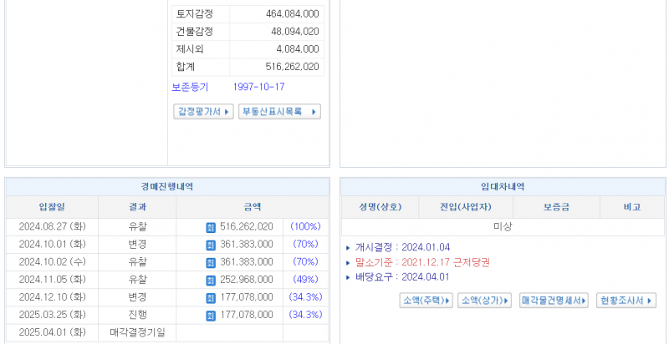
Task: Click the (49%) percentage link
Action: [305, 280]
